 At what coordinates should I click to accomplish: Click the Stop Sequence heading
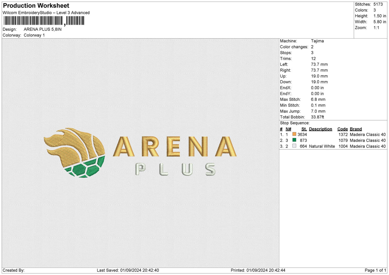[295, 123]
